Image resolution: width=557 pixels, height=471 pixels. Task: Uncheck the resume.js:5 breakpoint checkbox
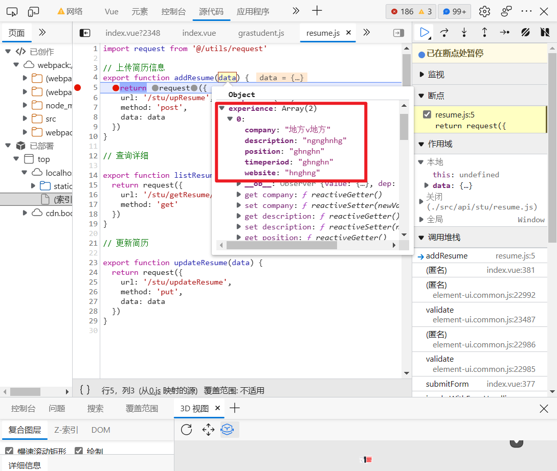[427, 114]
